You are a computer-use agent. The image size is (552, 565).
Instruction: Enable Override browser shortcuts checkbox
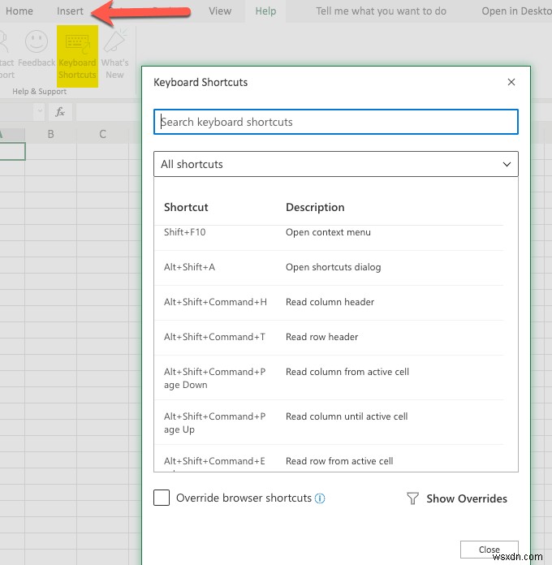point(162,498)
